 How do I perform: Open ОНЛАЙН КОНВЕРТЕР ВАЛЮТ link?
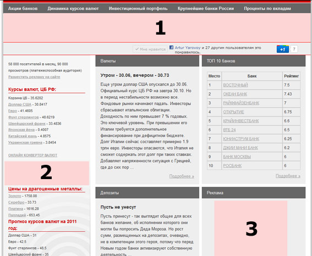[x=32, y=155]
